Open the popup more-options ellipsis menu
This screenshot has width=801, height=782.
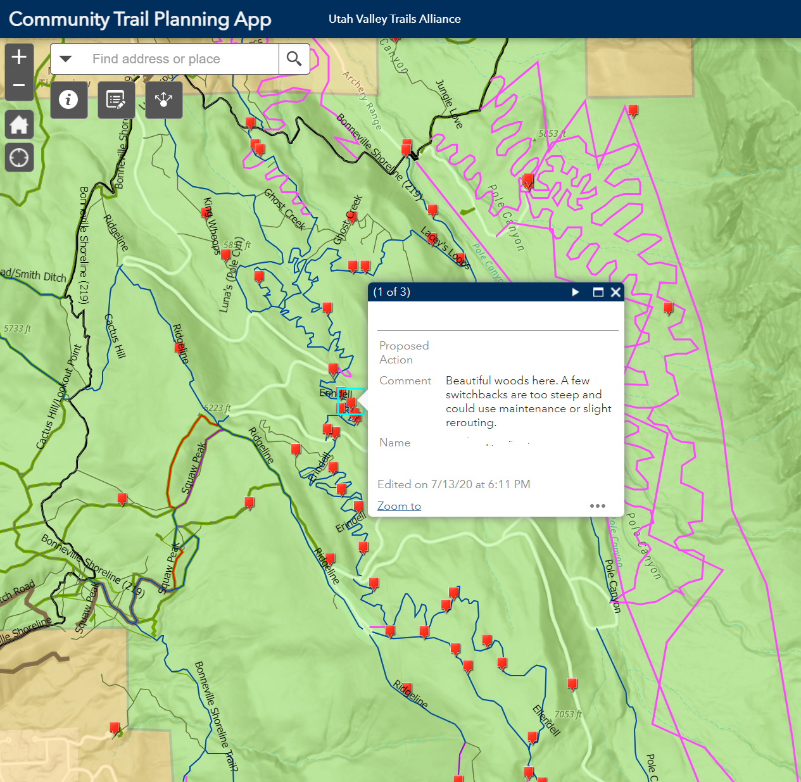point(597,506)
